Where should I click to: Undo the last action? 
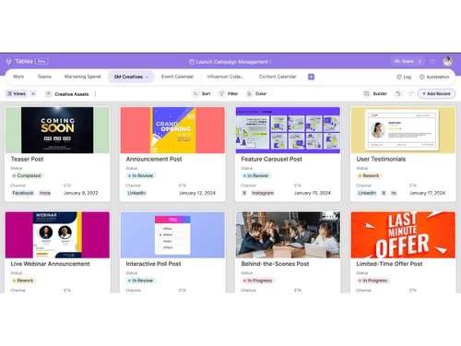(x=398, y=93)
